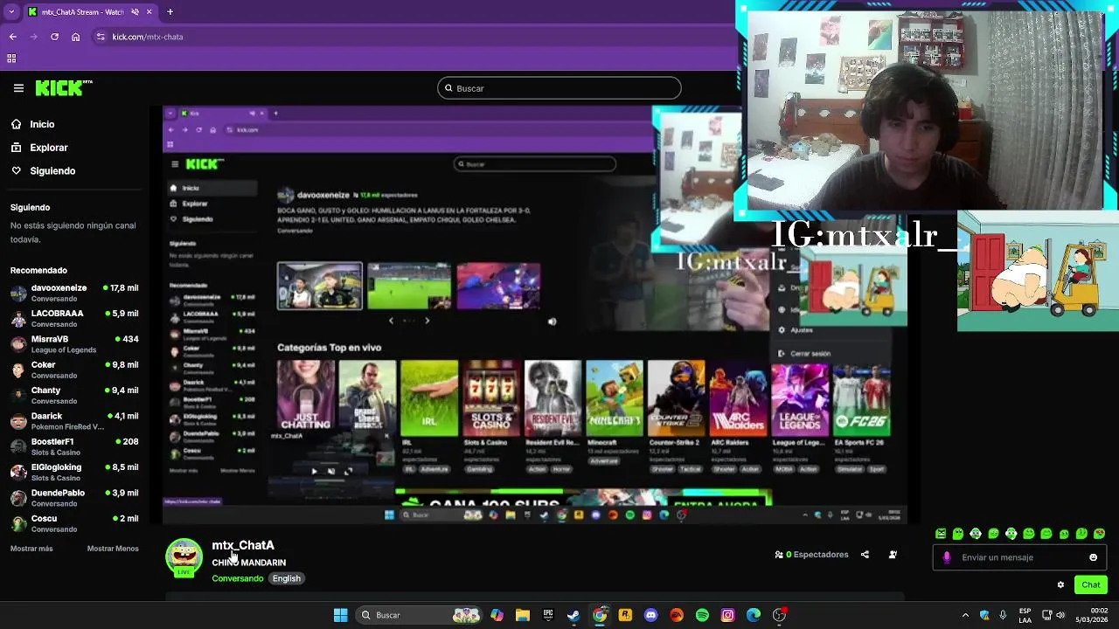
Task: Open Instagram from the taskbar
Action: [x=727, y=615]
